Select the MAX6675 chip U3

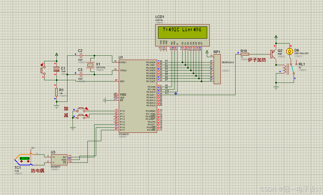tap(59, 160)
